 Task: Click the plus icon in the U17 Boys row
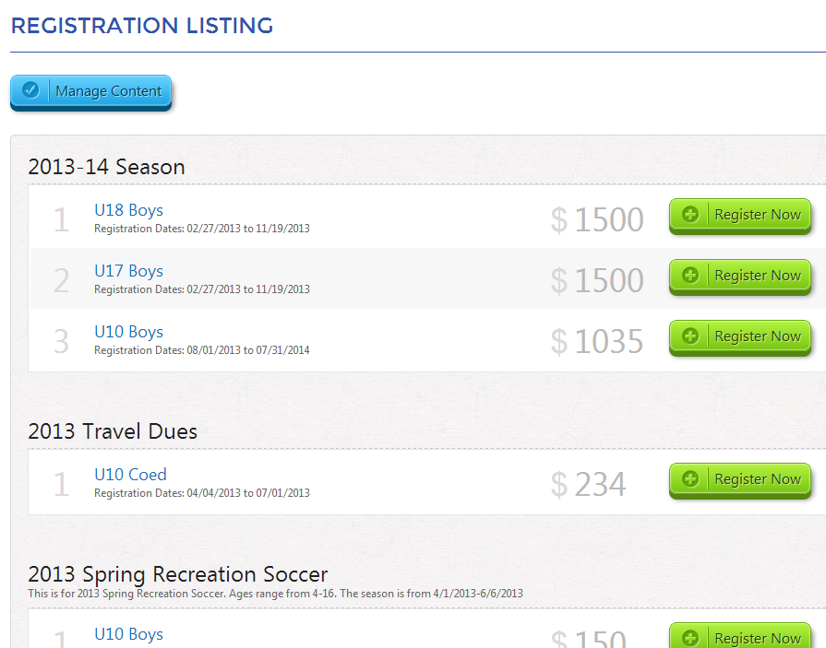pos(690,275)
